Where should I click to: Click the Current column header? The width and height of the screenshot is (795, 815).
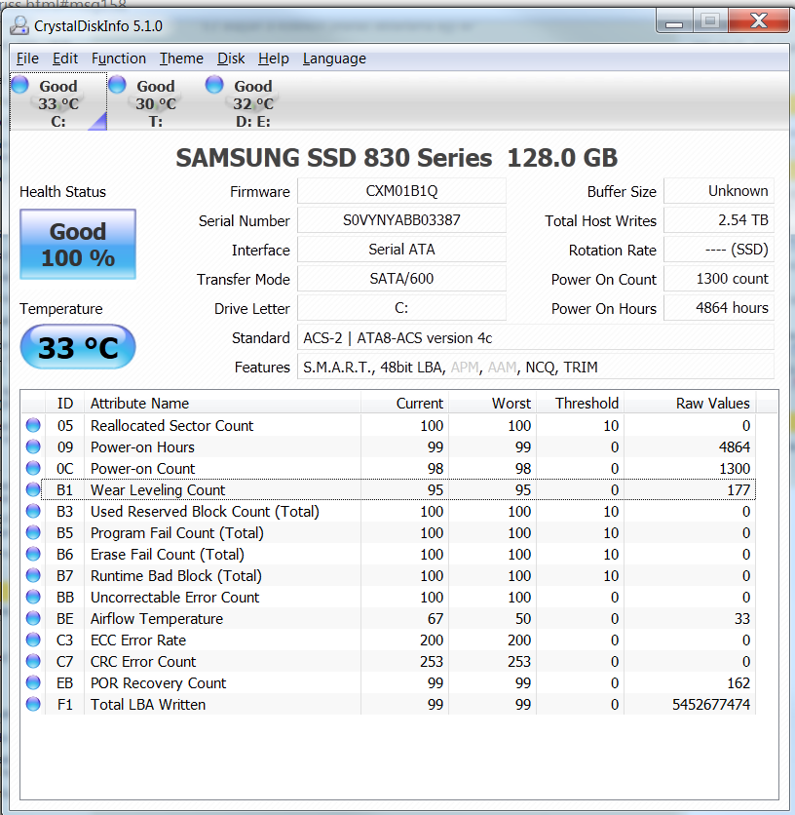coord(404,403)
